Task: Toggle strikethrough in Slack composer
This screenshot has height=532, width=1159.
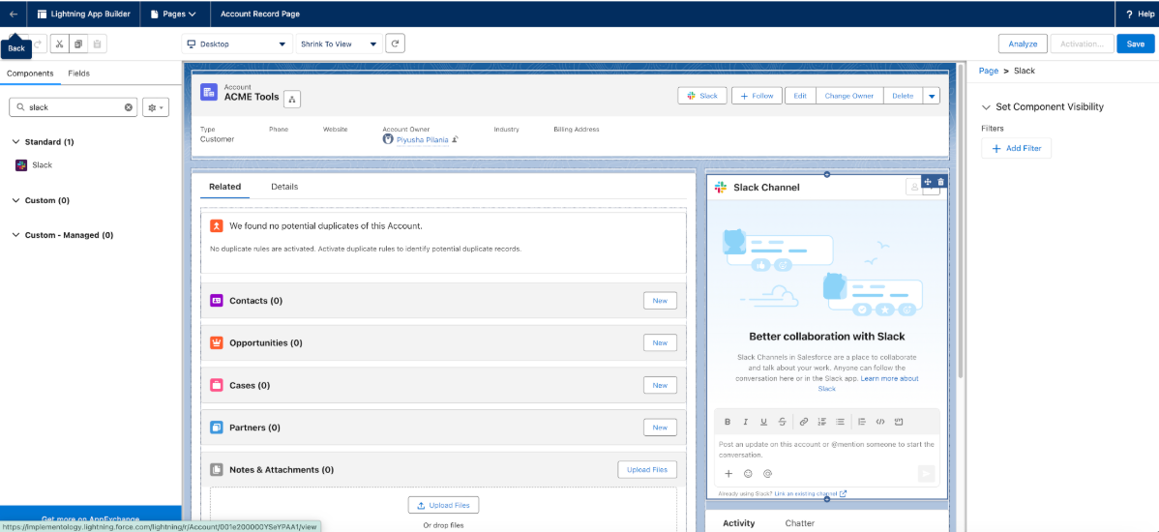Action: coord(782,422)
